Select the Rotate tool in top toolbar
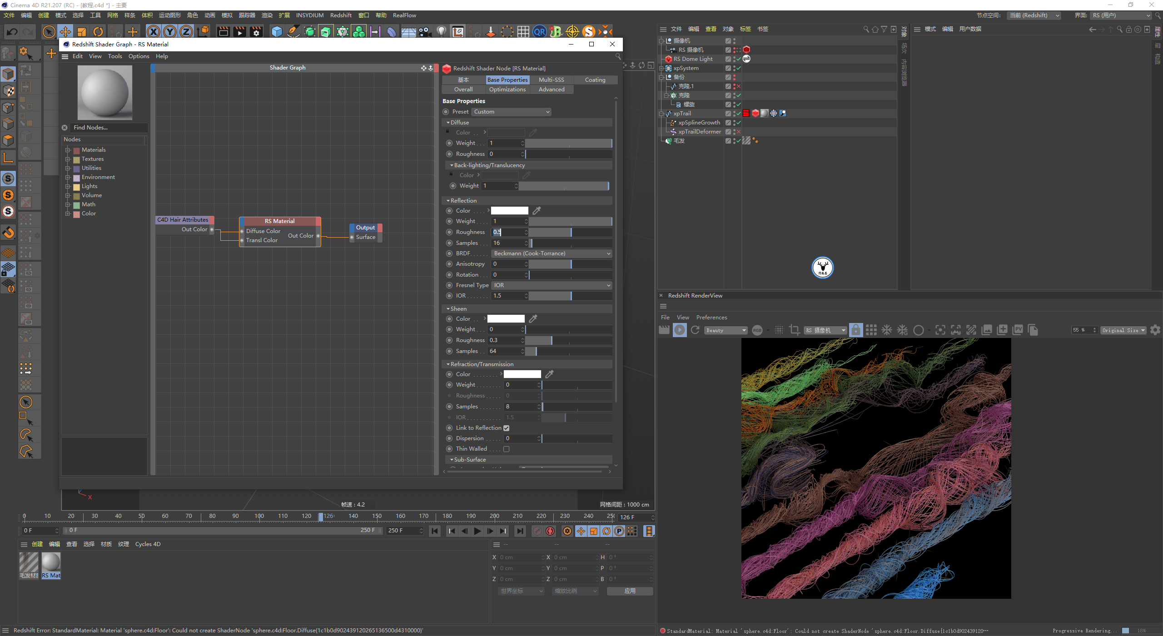The width and height of the screenshot is (1163, 636). [x=98, y=32]
